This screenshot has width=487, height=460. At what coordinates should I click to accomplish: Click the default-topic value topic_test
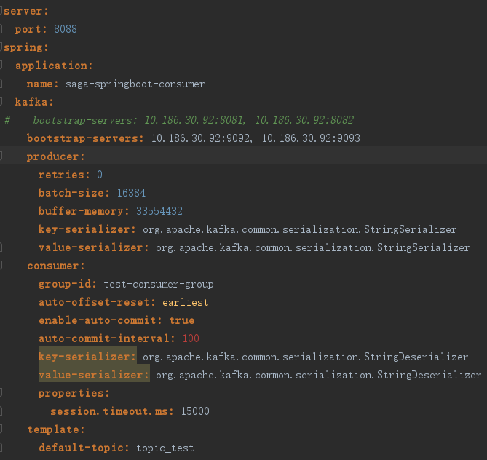pyautogui.click(x=165, y=448)
